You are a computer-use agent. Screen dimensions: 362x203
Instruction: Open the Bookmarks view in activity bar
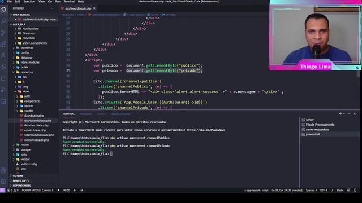tap(3, 78)
